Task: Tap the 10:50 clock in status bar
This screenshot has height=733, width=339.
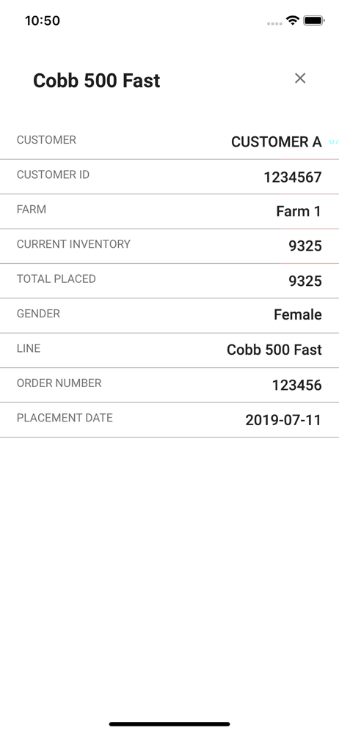Action: click(42, 21)
